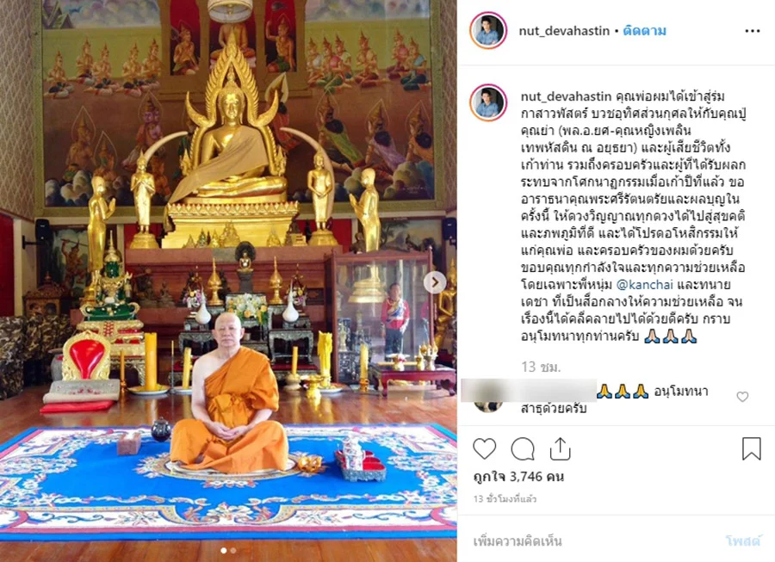Open nut_devahastin profile from the header username

(x=564, y=31)
